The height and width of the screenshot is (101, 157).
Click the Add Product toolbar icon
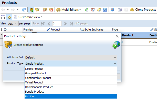pos(31,10)
